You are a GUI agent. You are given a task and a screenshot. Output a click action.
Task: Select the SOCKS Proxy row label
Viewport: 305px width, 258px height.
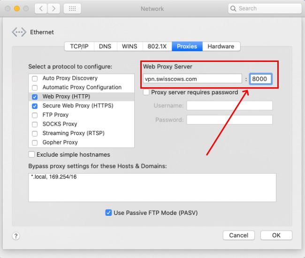[x=60, y=124]
